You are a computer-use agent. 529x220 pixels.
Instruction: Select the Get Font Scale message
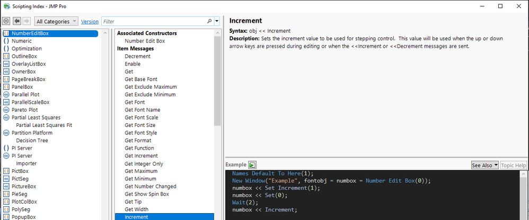(x=142, y=117)
